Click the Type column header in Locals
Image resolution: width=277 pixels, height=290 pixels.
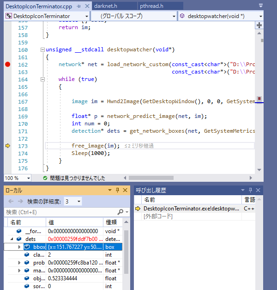[x=113, y=222]
